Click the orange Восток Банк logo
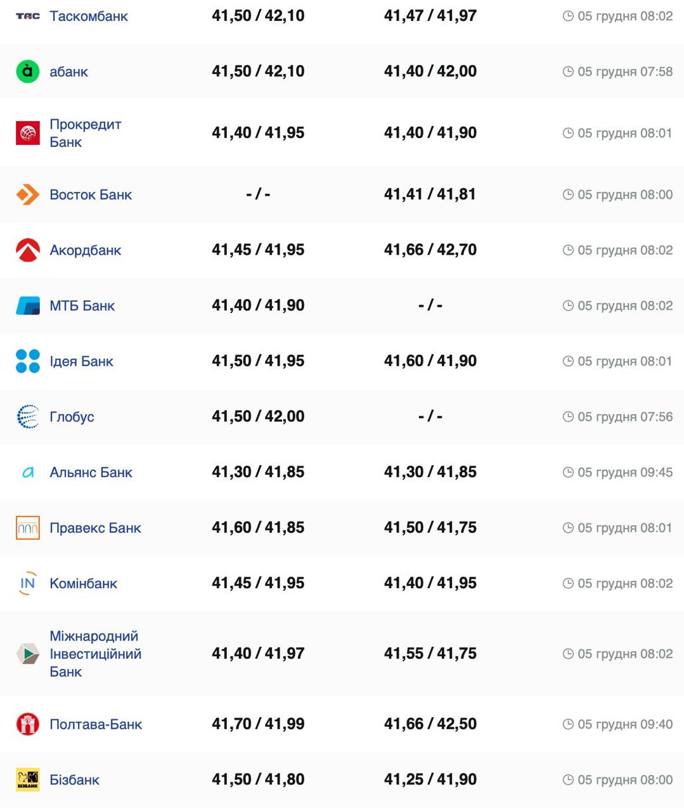Screen dimensions: 684x811 coord(27,195)
